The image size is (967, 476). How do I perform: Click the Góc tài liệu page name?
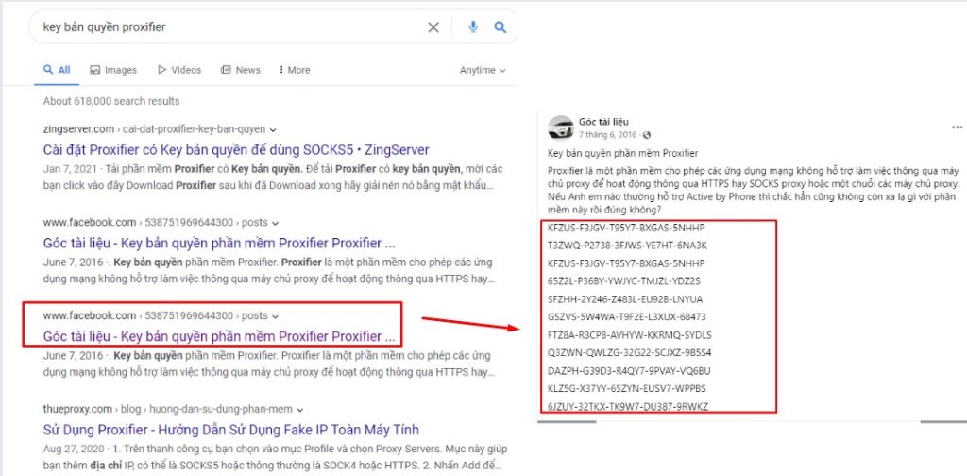click(604, 123)
